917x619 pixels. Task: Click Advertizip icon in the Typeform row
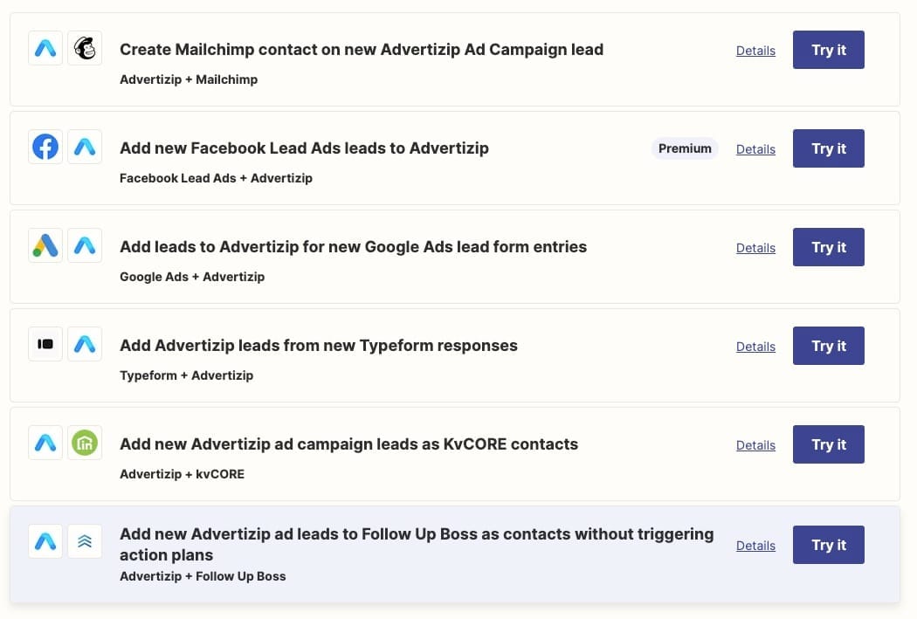tap(85, 345)
